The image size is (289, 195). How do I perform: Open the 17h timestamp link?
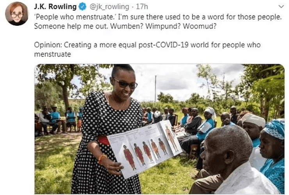coord(142,7)
